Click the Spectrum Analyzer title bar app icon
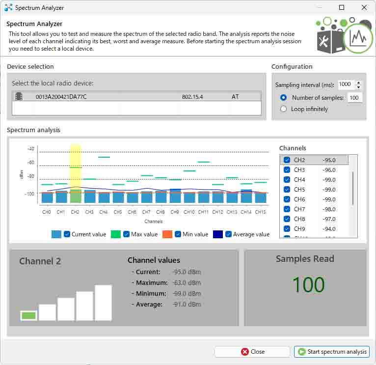 click(x=8, y=8)
